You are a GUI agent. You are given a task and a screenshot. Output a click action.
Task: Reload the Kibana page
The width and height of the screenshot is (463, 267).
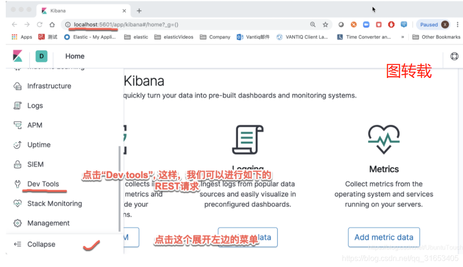pos(40,24)
